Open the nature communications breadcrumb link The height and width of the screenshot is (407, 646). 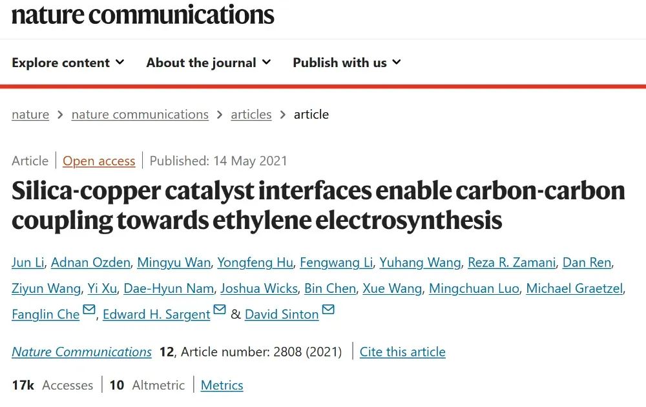tap(140, 114)
